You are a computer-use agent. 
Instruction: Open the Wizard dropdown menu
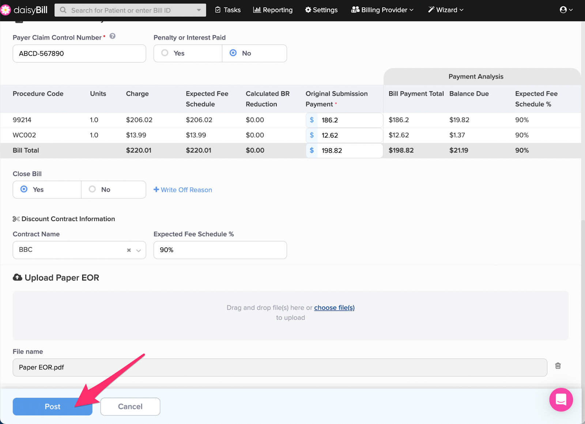tap(446, 10)
